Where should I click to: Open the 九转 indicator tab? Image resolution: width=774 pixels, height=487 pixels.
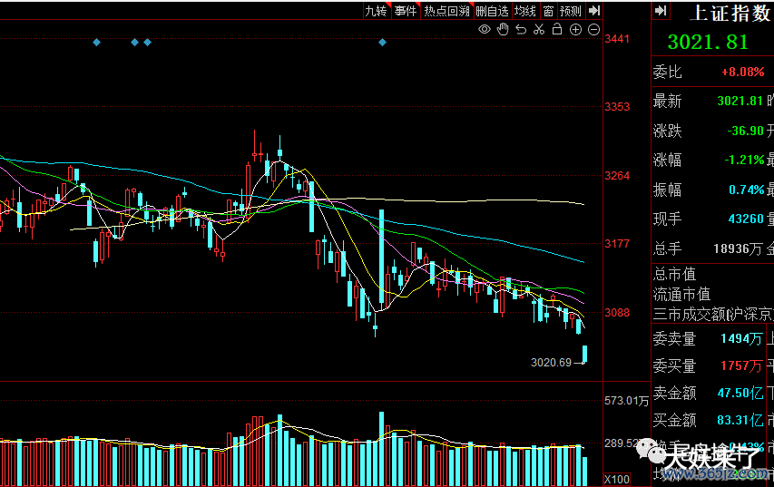click(376, 11)
